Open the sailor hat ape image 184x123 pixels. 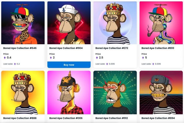pyautogui.click(x=69, y=23)
